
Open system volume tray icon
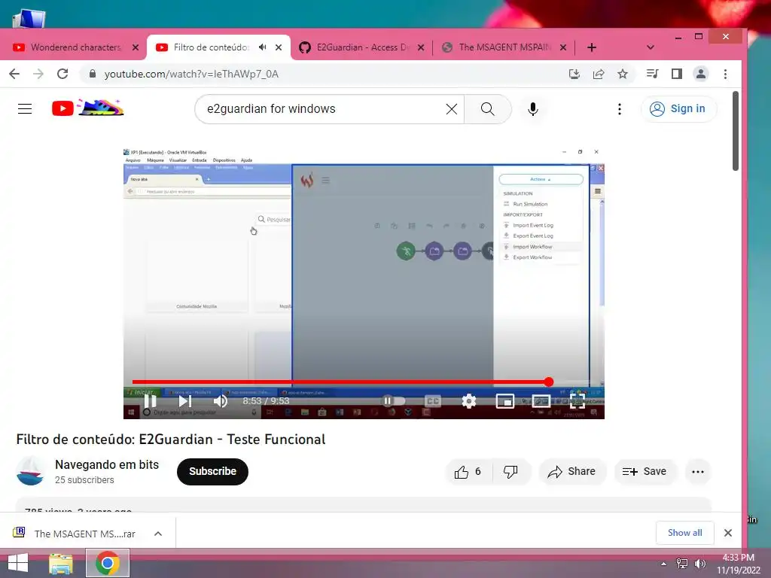(699, 564)
